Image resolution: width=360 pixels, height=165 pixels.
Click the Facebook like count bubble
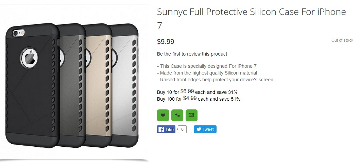point(182,129)
